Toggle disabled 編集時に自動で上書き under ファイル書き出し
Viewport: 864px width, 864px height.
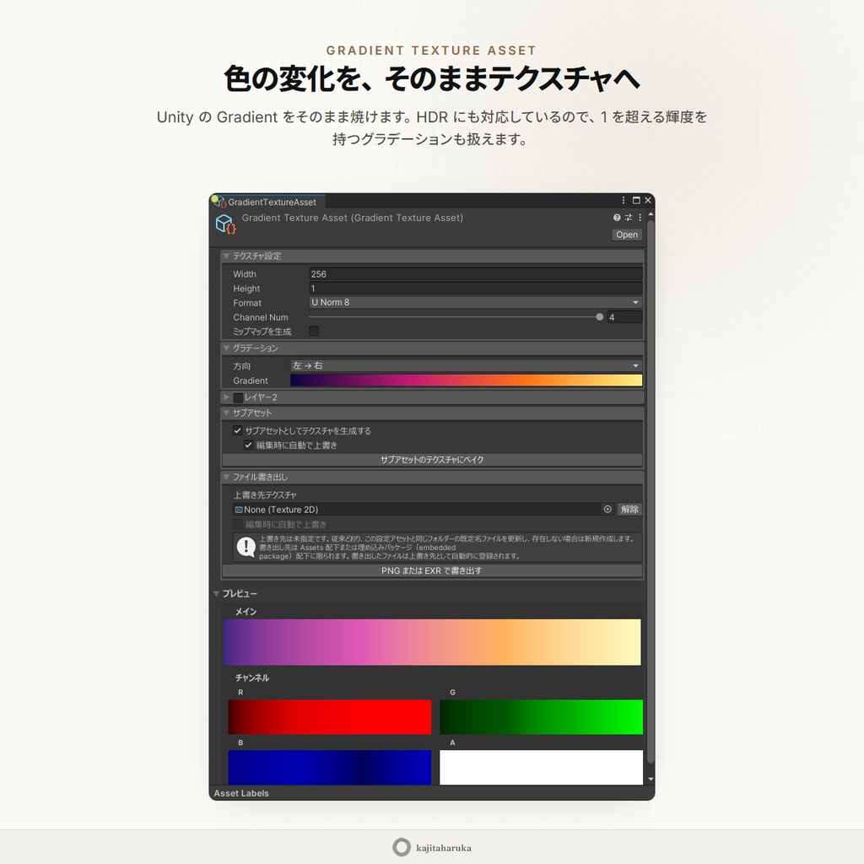237,525
